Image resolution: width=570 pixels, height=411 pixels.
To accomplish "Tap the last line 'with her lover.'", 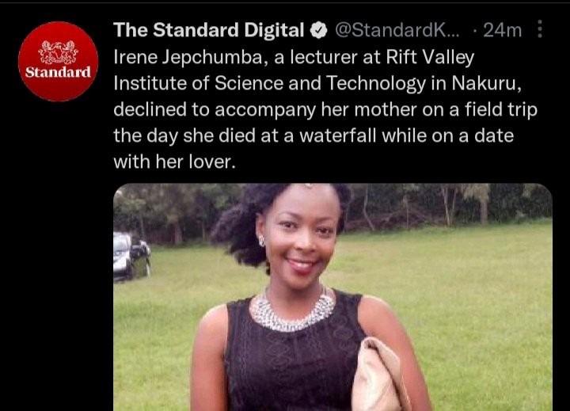I will click(x=174, y=162).
